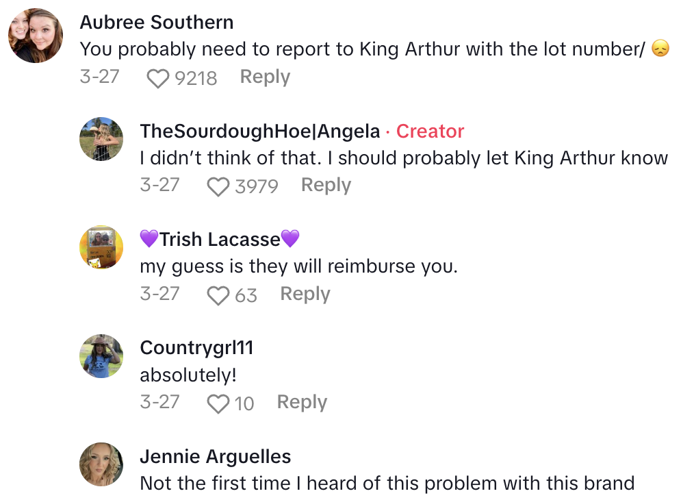View Trish Lacasse's profile avatar
Viewport: 694px width, 500px height.
pos(101,247)
